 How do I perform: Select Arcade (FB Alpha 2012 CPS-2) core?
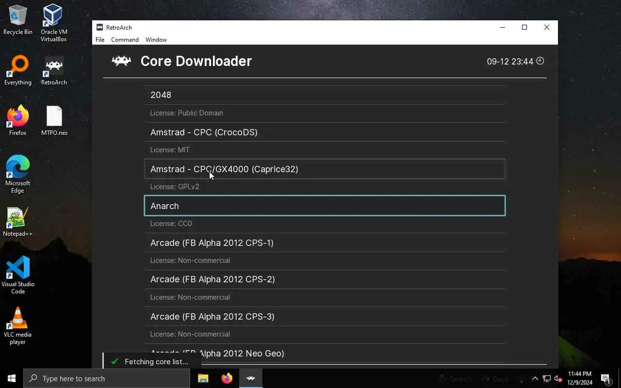325,279
